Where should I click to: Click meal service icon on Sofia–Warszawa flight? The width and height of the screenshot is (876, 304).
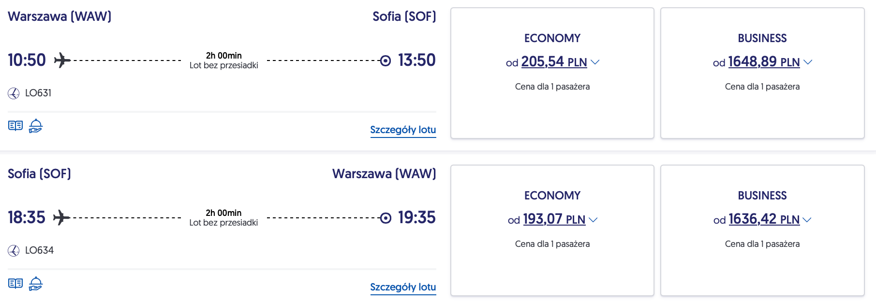(x=36, y=283)
